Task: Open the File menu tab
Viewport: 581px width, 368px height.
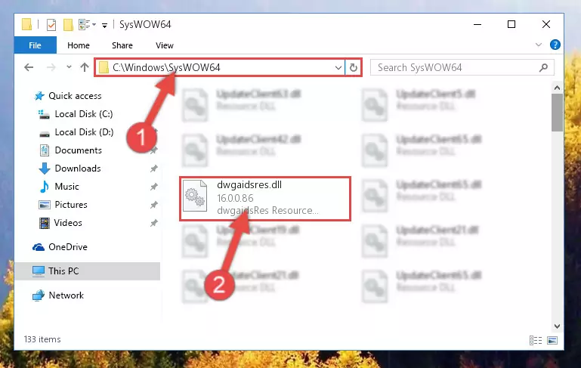Action: [x=36, y=45]
